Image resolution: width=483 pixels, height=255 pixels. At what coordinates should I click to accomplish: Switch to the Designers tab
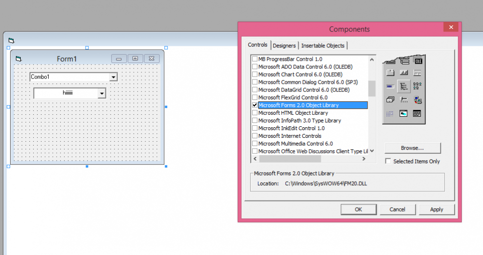[x=284, y=45]
